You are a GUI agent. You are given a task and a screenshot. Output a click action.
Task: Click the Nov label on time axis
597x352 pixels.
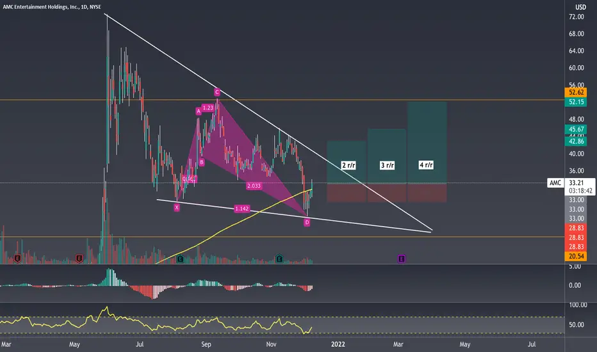pos(271,344)
